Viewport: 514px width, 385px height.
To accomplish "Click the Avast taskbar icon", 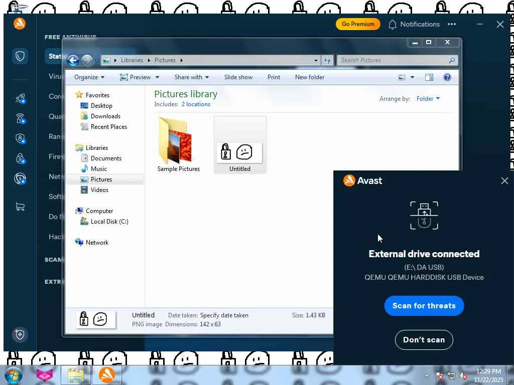I will pos(107,375).
